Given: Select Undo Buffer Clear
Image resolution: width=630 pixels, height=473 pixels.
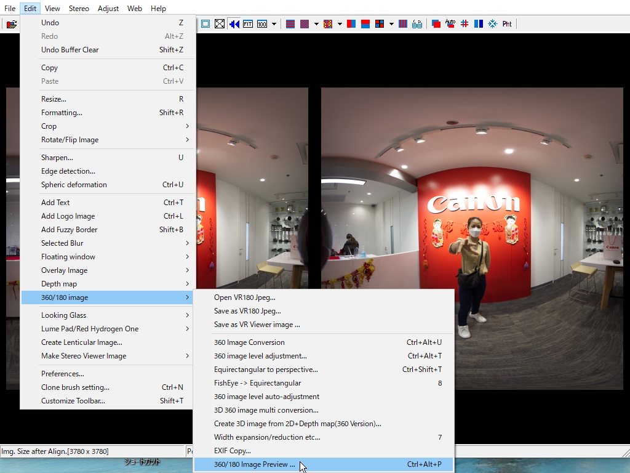Looking at the screenshot, I should pos(108,50).
